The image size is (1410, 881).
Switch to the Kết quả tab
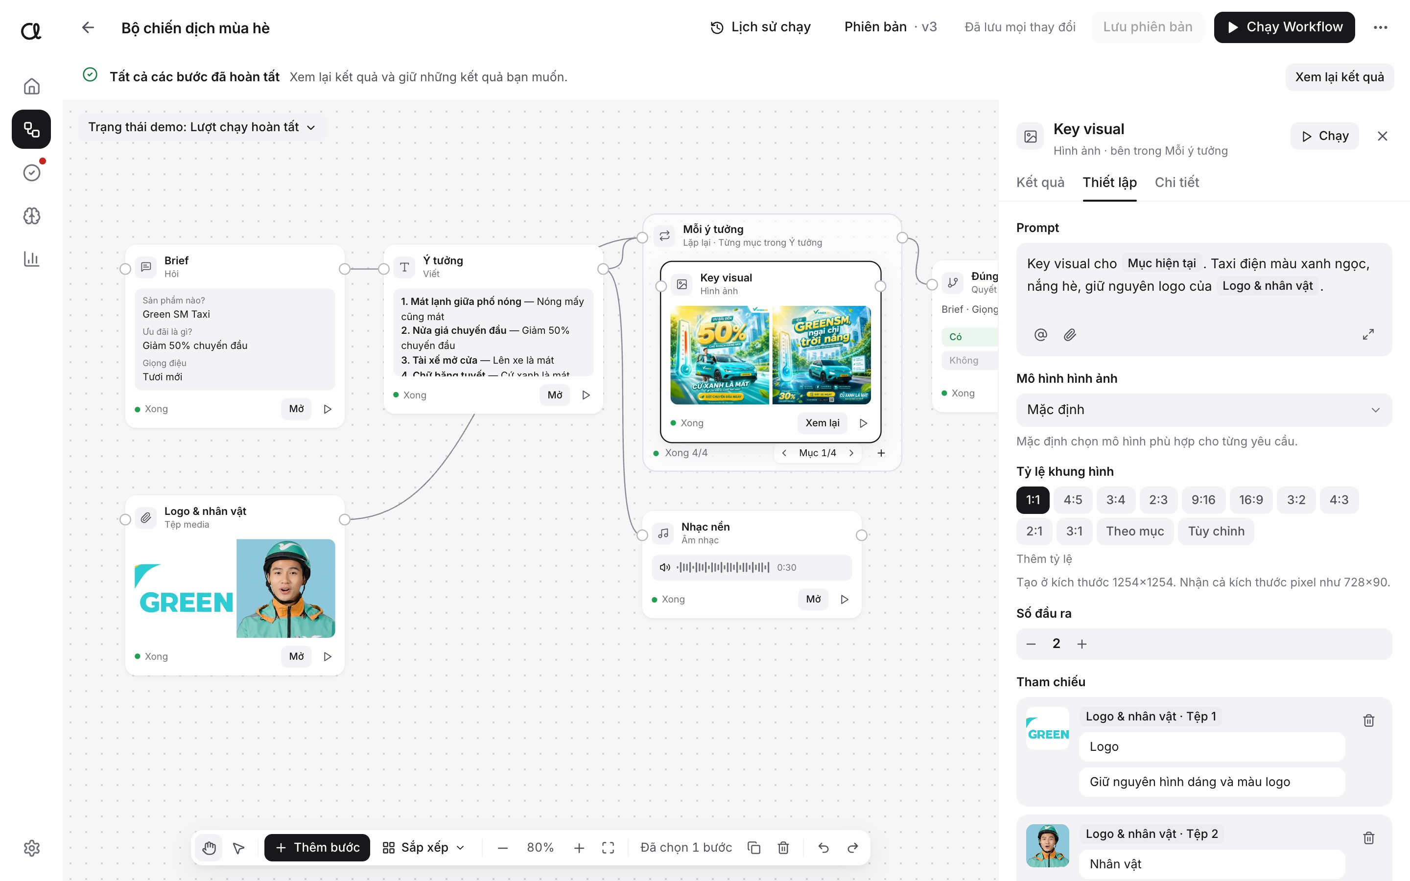1040,183
